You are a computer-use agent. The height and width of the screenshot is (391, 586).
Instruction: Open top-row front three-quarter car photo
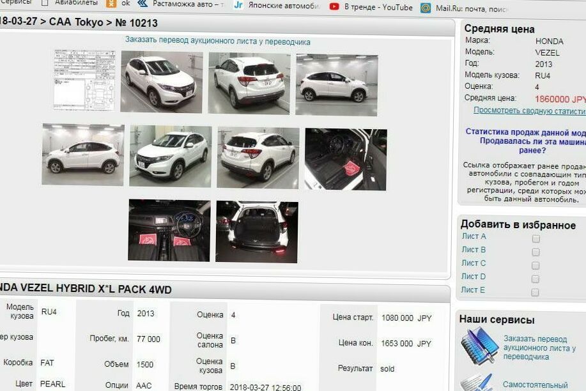162,82
